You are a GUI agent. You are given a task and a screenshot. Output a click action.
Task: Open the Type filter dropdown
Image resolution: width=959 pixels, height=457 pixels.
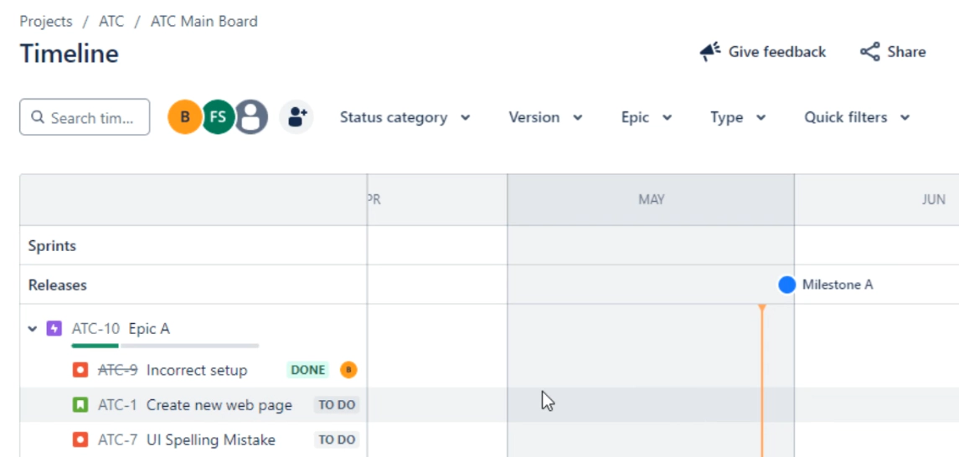(738, 117)
